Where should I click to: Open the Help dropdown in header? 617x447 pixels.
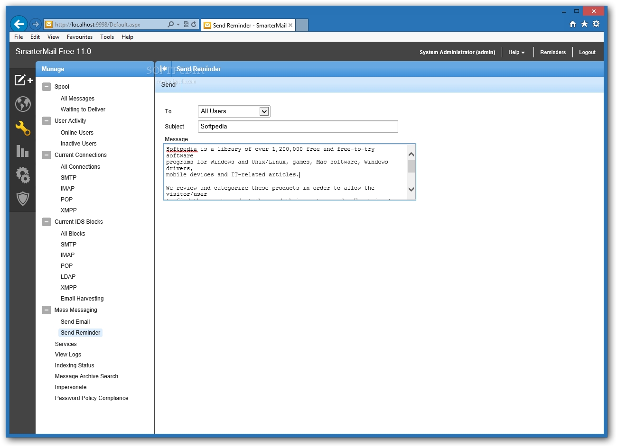[516, 52]
